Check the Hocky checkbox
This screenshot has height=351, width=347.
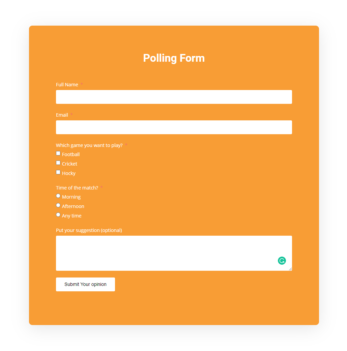[58, 172]
